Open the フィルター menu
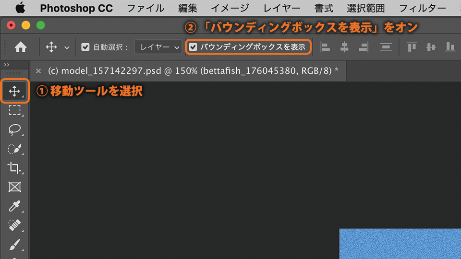The image size is (461, 259). point(422,8)
